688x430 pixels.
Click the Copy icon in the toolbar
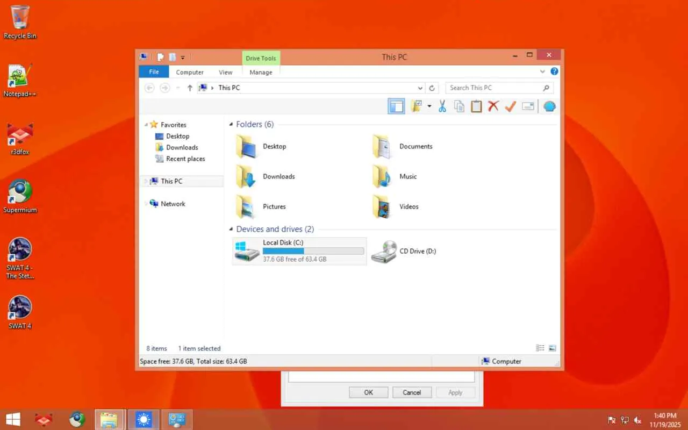459,106
